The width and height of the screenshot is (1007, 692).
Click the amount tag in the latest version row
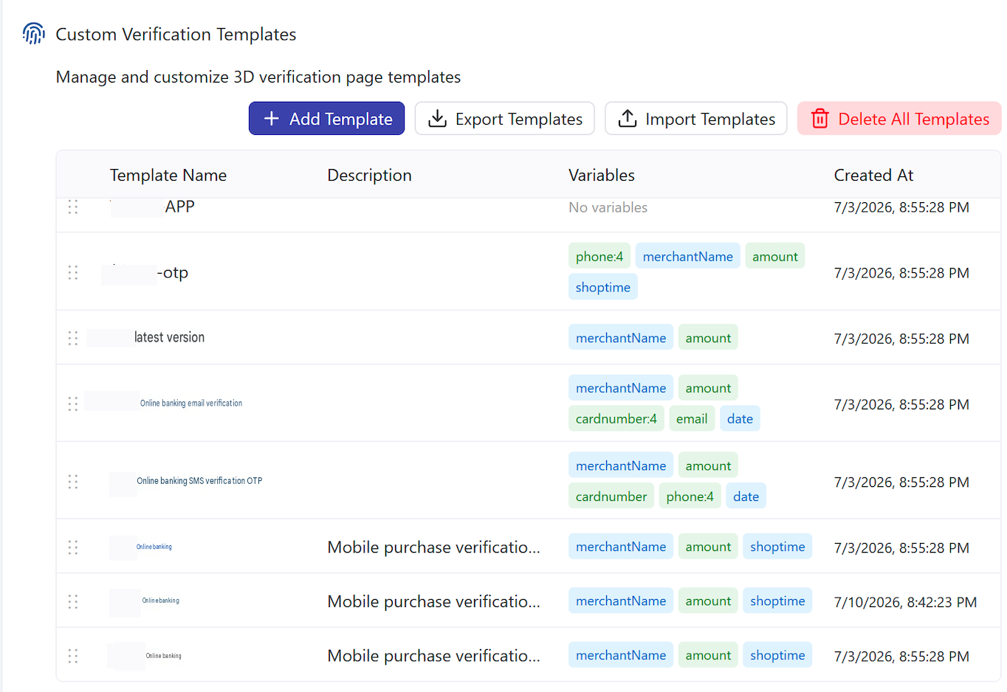[708, 338]
